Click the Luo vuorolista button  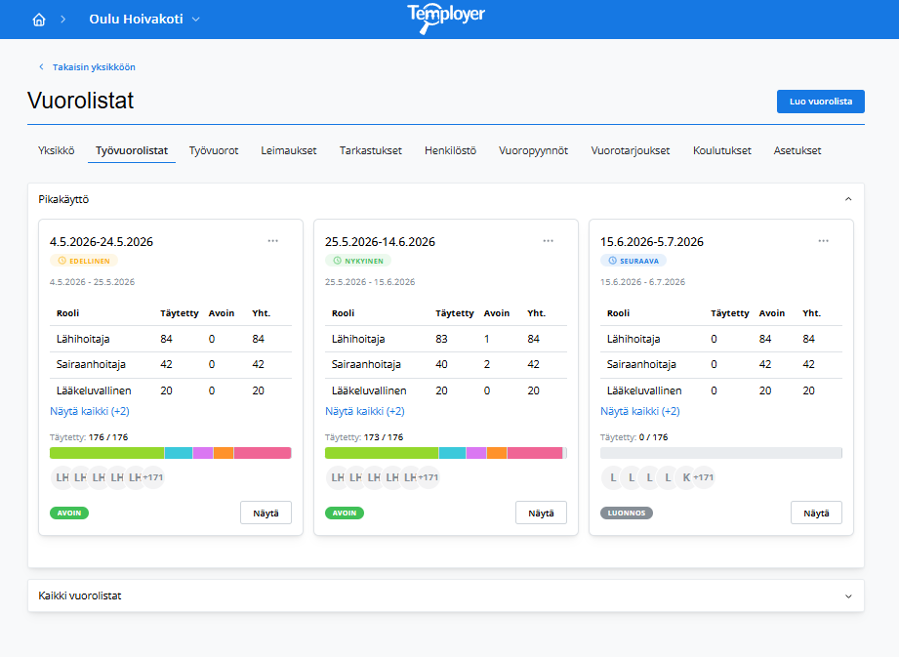(821, 102)
